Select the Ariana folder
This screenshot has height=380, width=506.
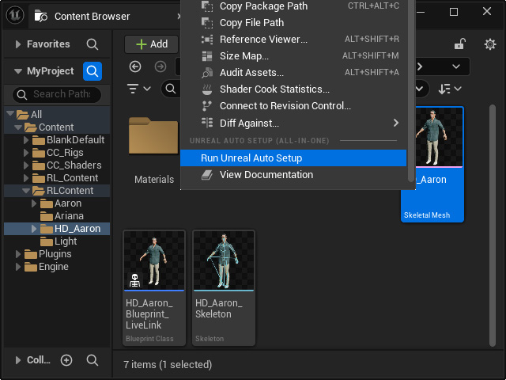coord(69,216)
